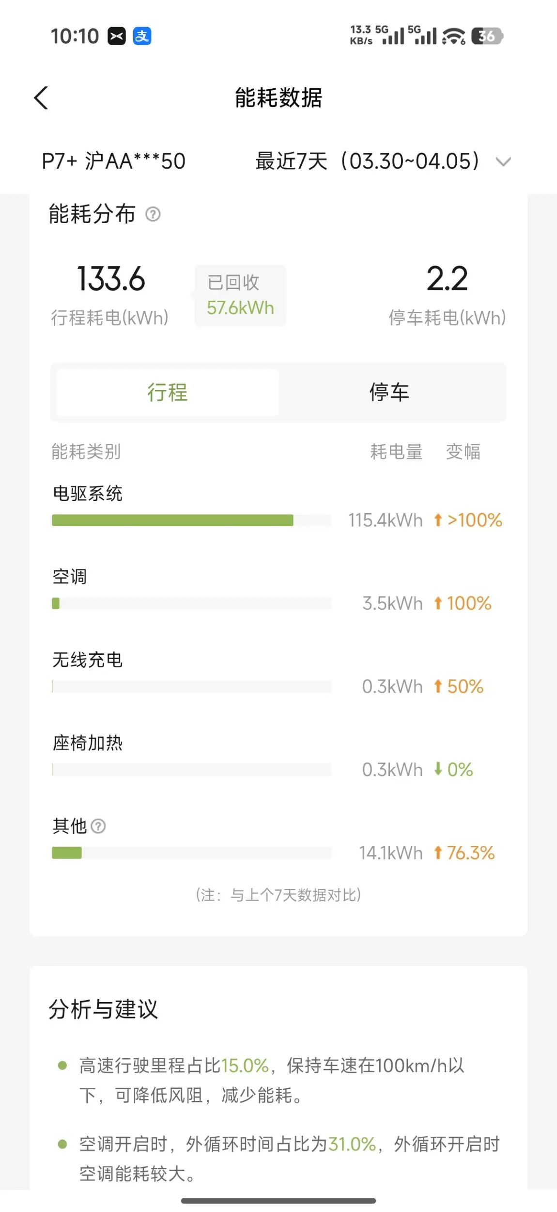Tap the battery indicator in status bar
The width and height of the screenshot is (557, 1212).
[x=487, y=36]
